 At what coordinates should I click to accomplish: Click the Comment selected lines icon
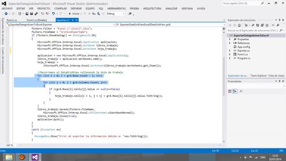pos(42,14)
